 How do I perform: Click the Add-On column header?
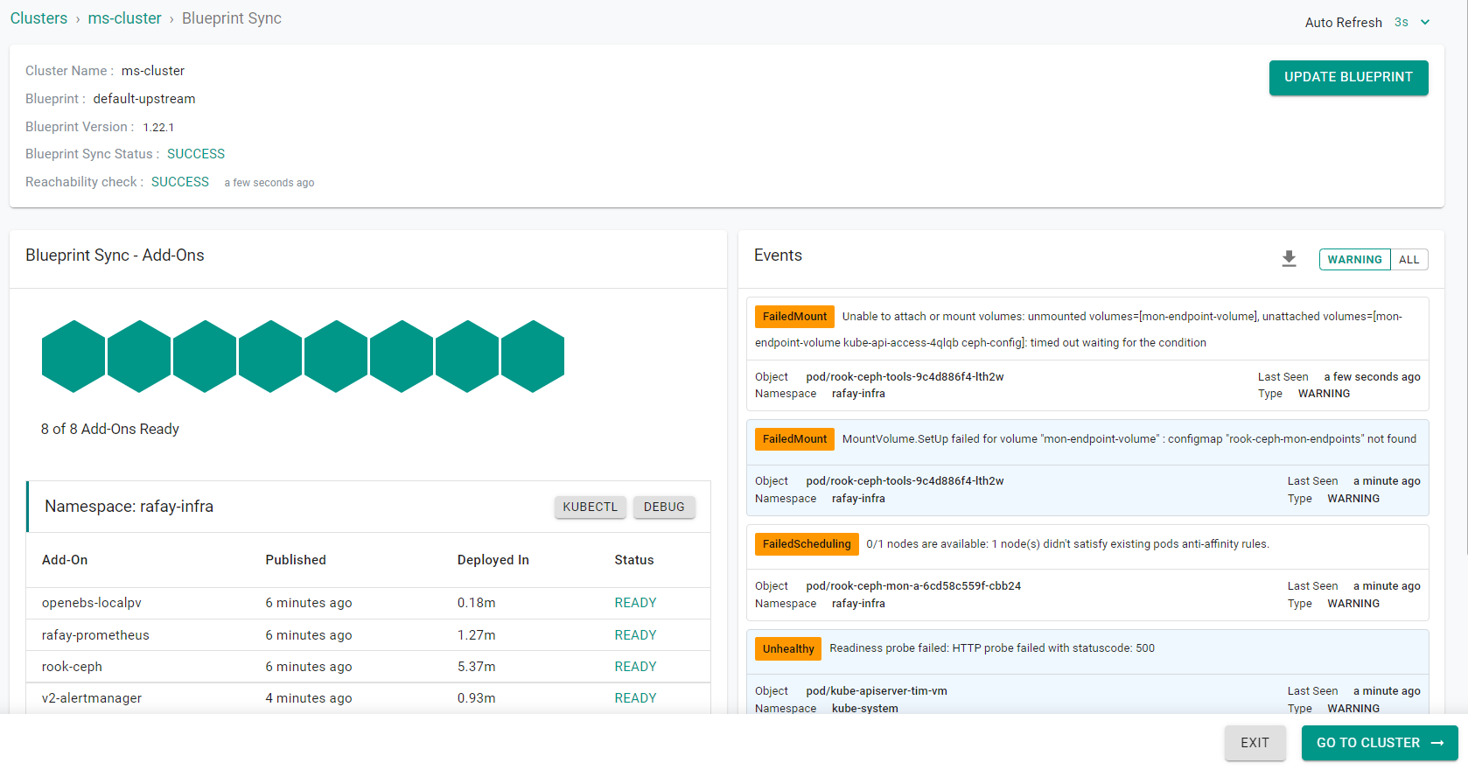click(x=65, y=560)
